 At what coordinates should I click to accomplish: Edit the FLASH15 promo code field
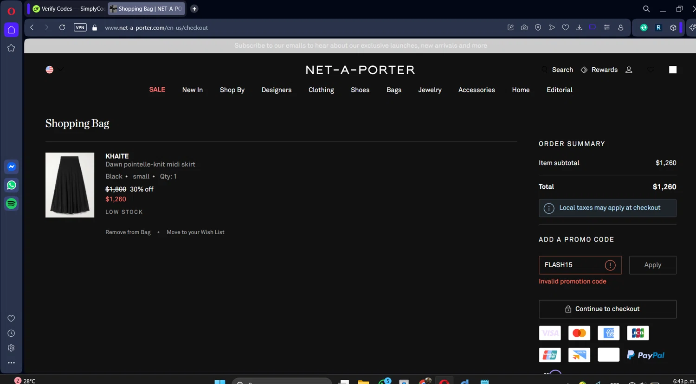click(x=580, y=265)
